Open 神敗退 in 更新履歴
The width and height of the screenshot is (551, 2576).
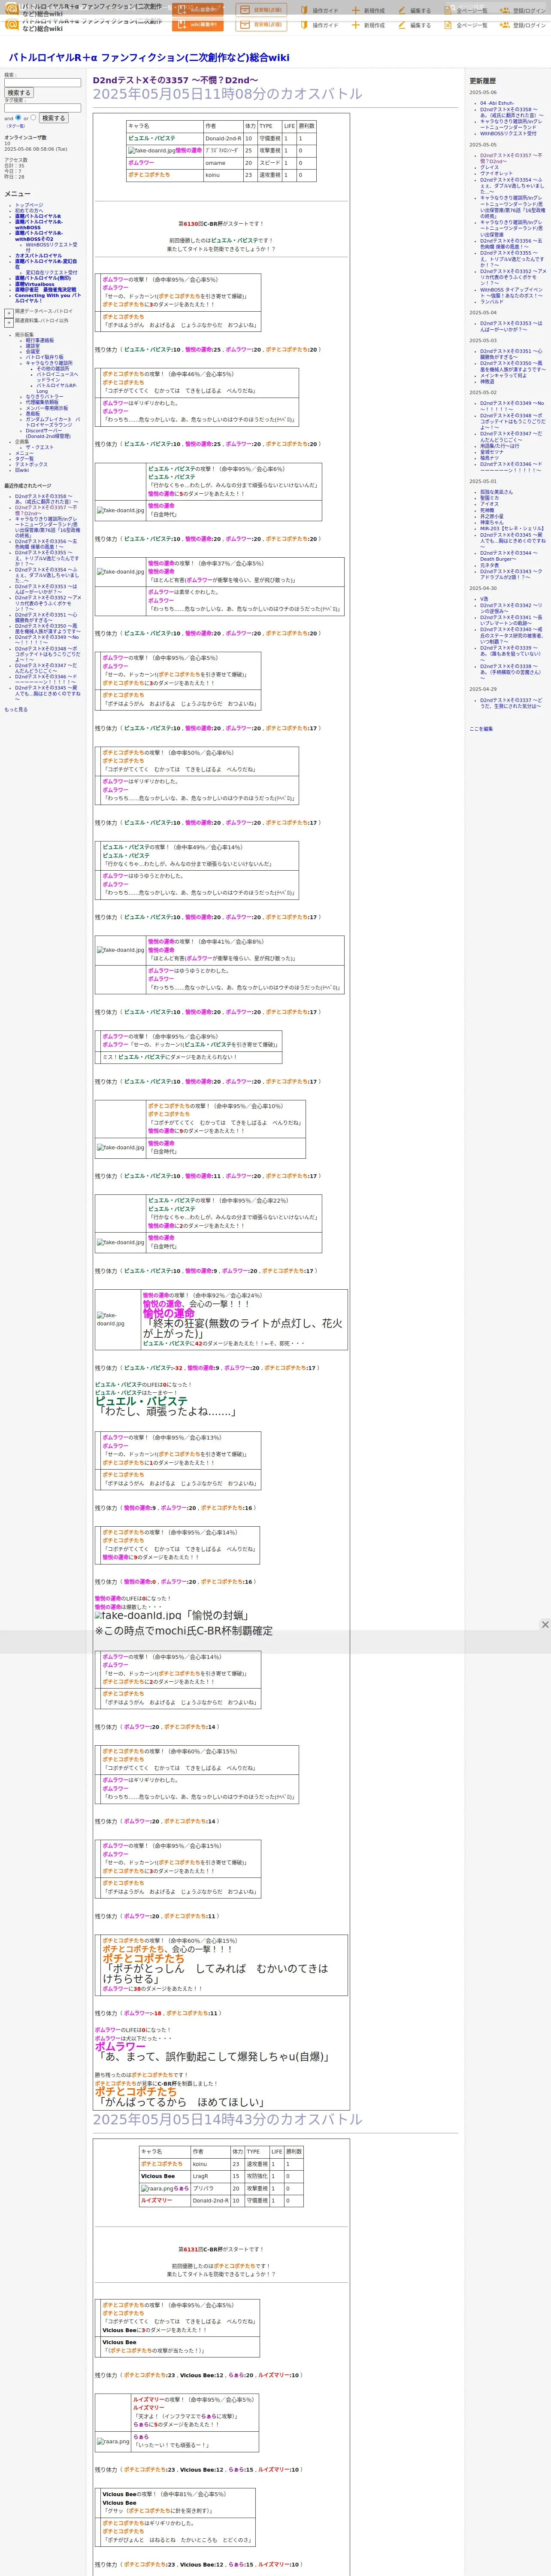click(x=487, y=382)
